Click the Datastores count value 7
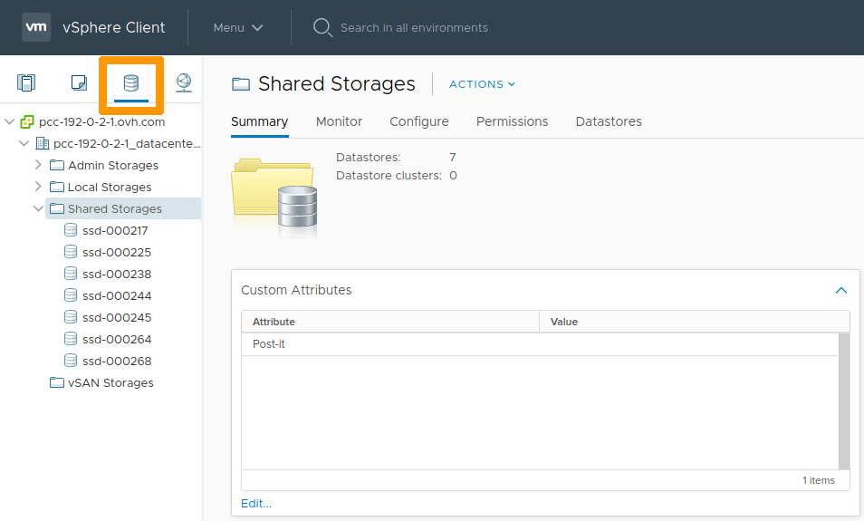864x521 pixels. (453, 157)
